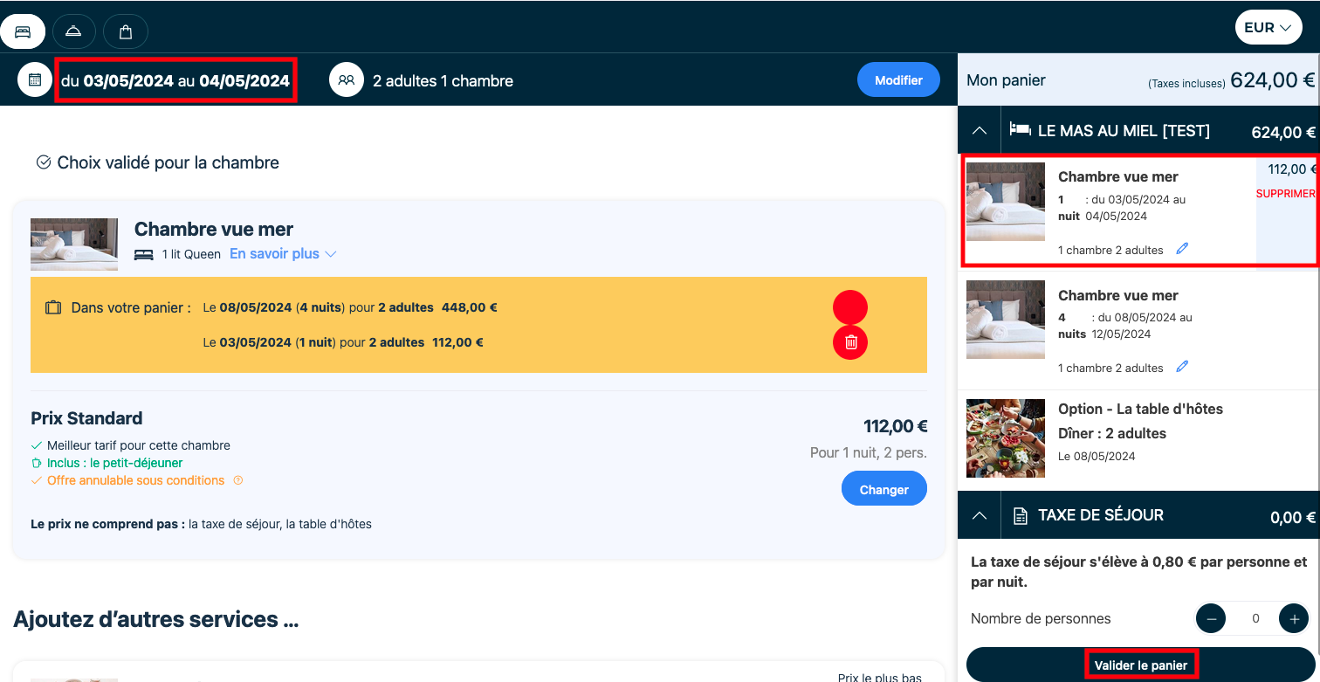Collapse the LE MAS AU MIEL section

tap(980, 131)
